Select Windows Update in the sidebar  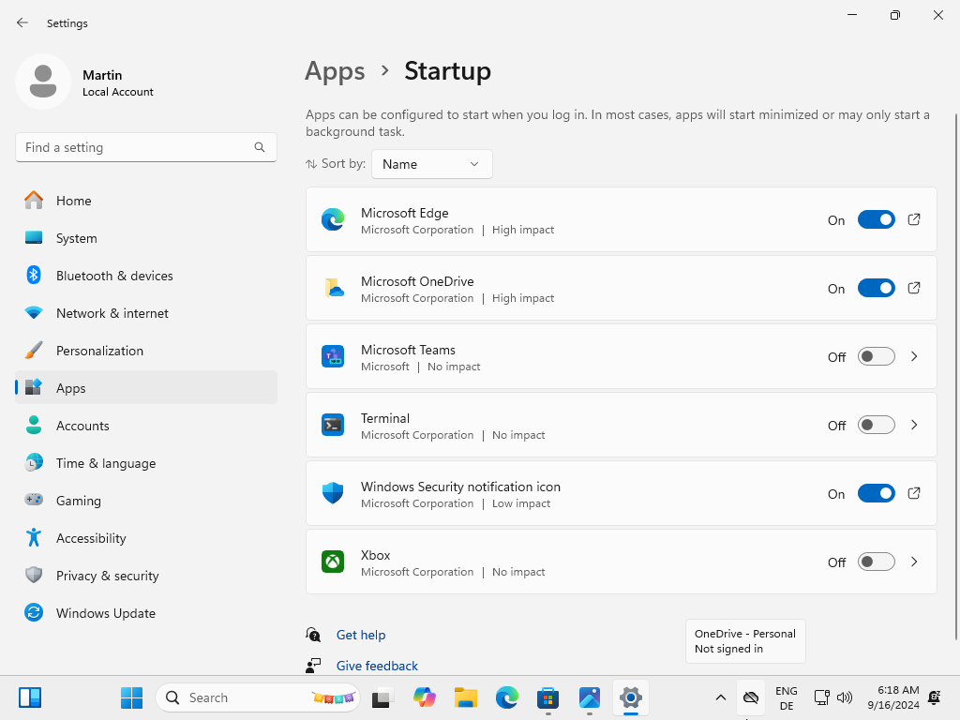pos(105,613)
